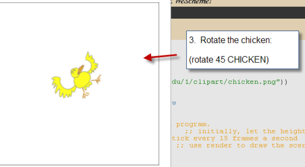This screenshot has width=305, height=167.
Task: Click the "use render to draw the scene" comment
Action: pos(241,145)
